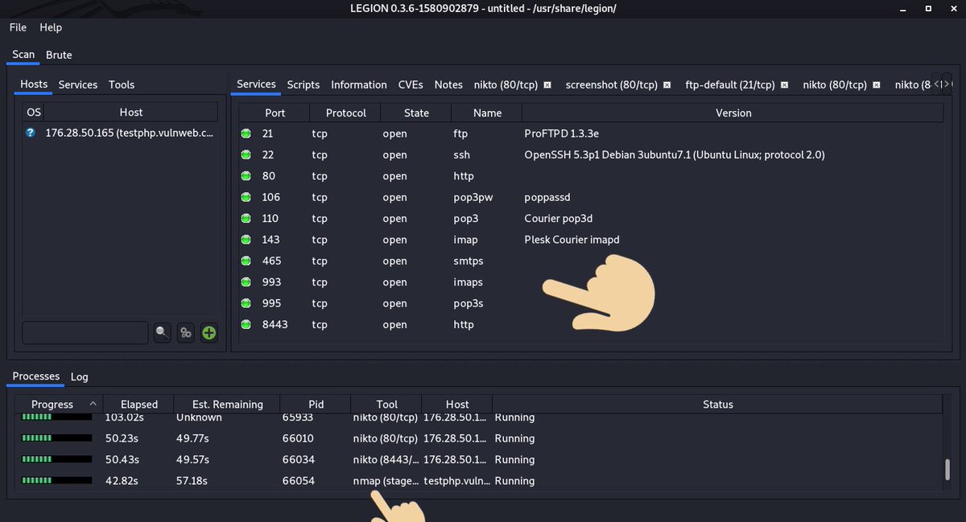
Task: Open the screenshot (80/tcp) tab
Action: coord(612,84)
